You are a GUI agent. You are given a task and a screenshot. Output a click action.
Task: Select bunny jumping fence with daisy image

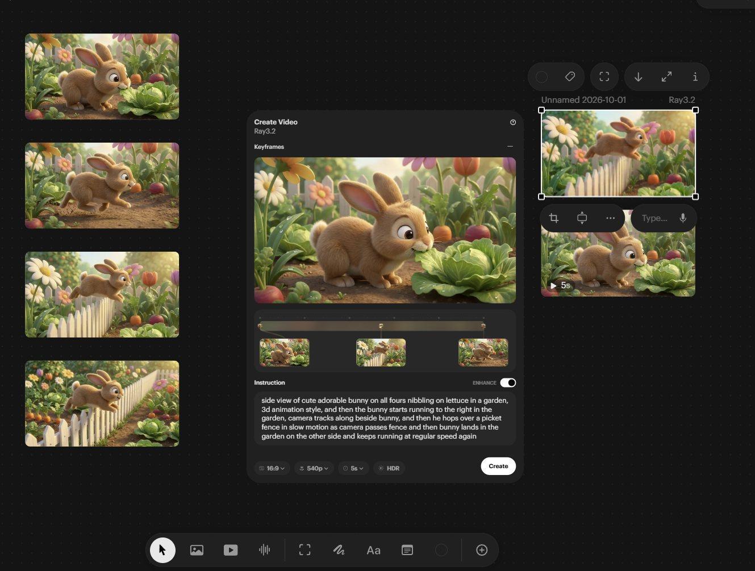coord(102,295)
